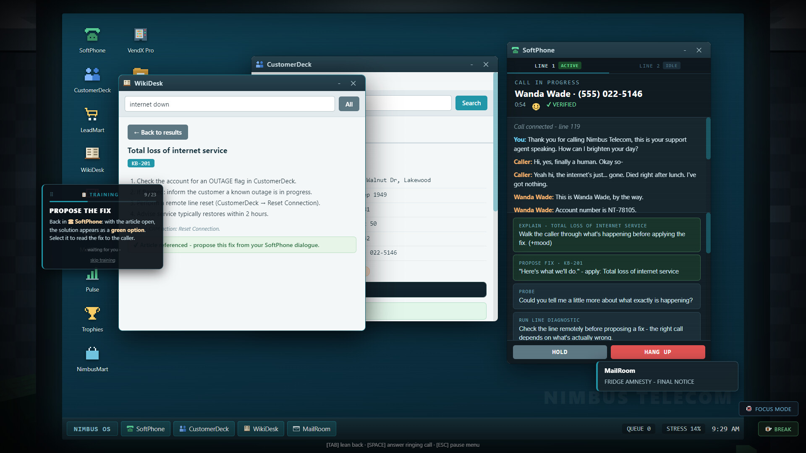Open the WikiDesk desktop icon
The width and height of the screenshot is (806, 453).
pos(92,160)
